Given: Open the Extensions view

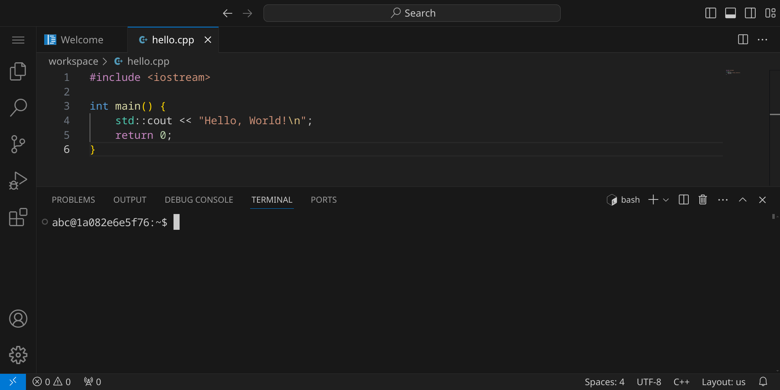Looking at the screenshot, I should tap(18, 217).
